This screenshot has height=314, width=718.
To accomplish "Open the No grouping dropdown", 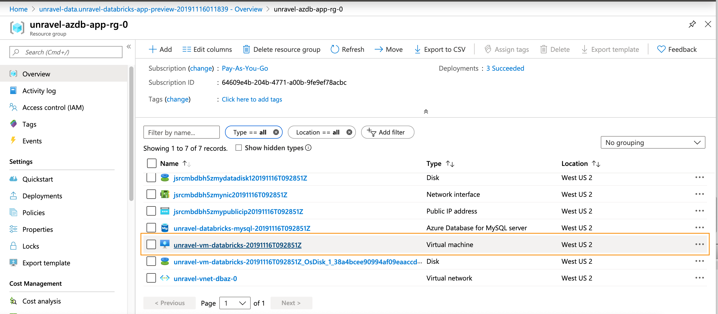I will [x=653, y=142].
